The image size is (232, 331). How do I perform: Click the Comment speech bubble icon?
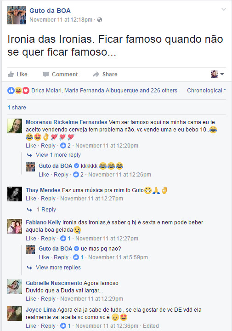pos(46,74)
